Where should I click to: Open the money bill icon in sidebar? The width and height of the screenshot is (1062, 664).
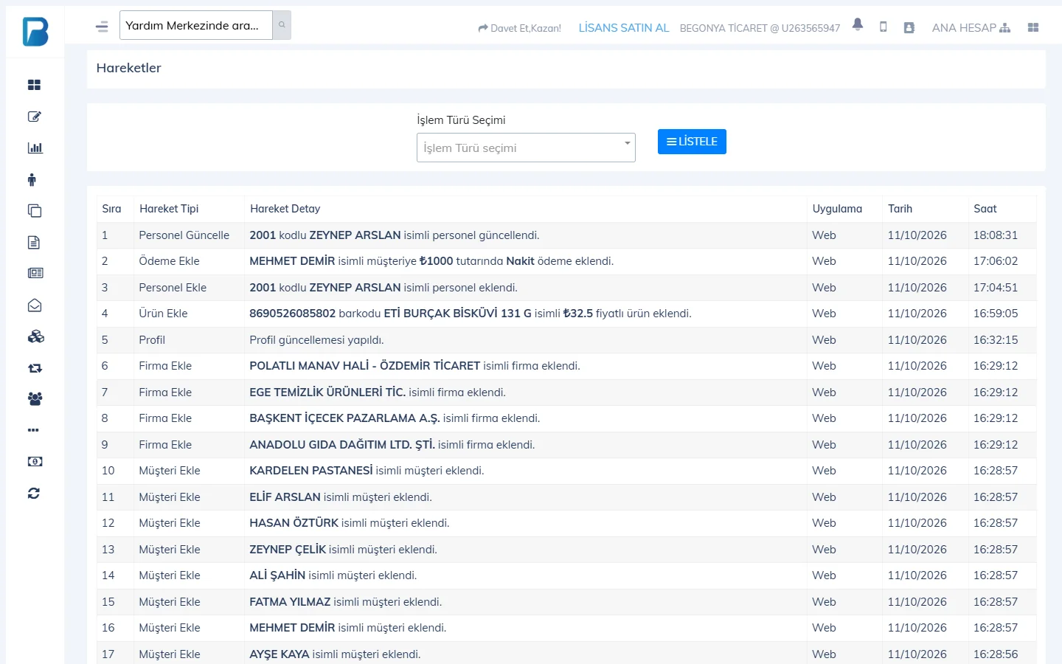35,462
